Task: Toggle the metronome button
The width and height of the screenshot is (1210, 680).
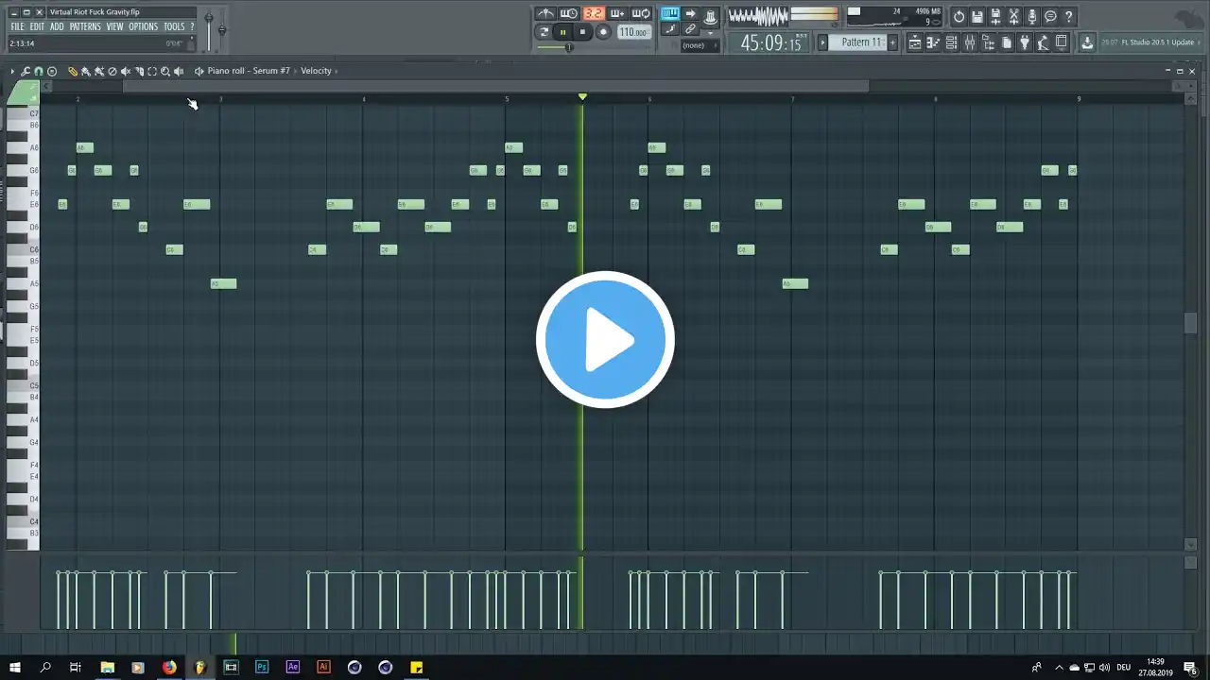Action: (x=546, y=13)
